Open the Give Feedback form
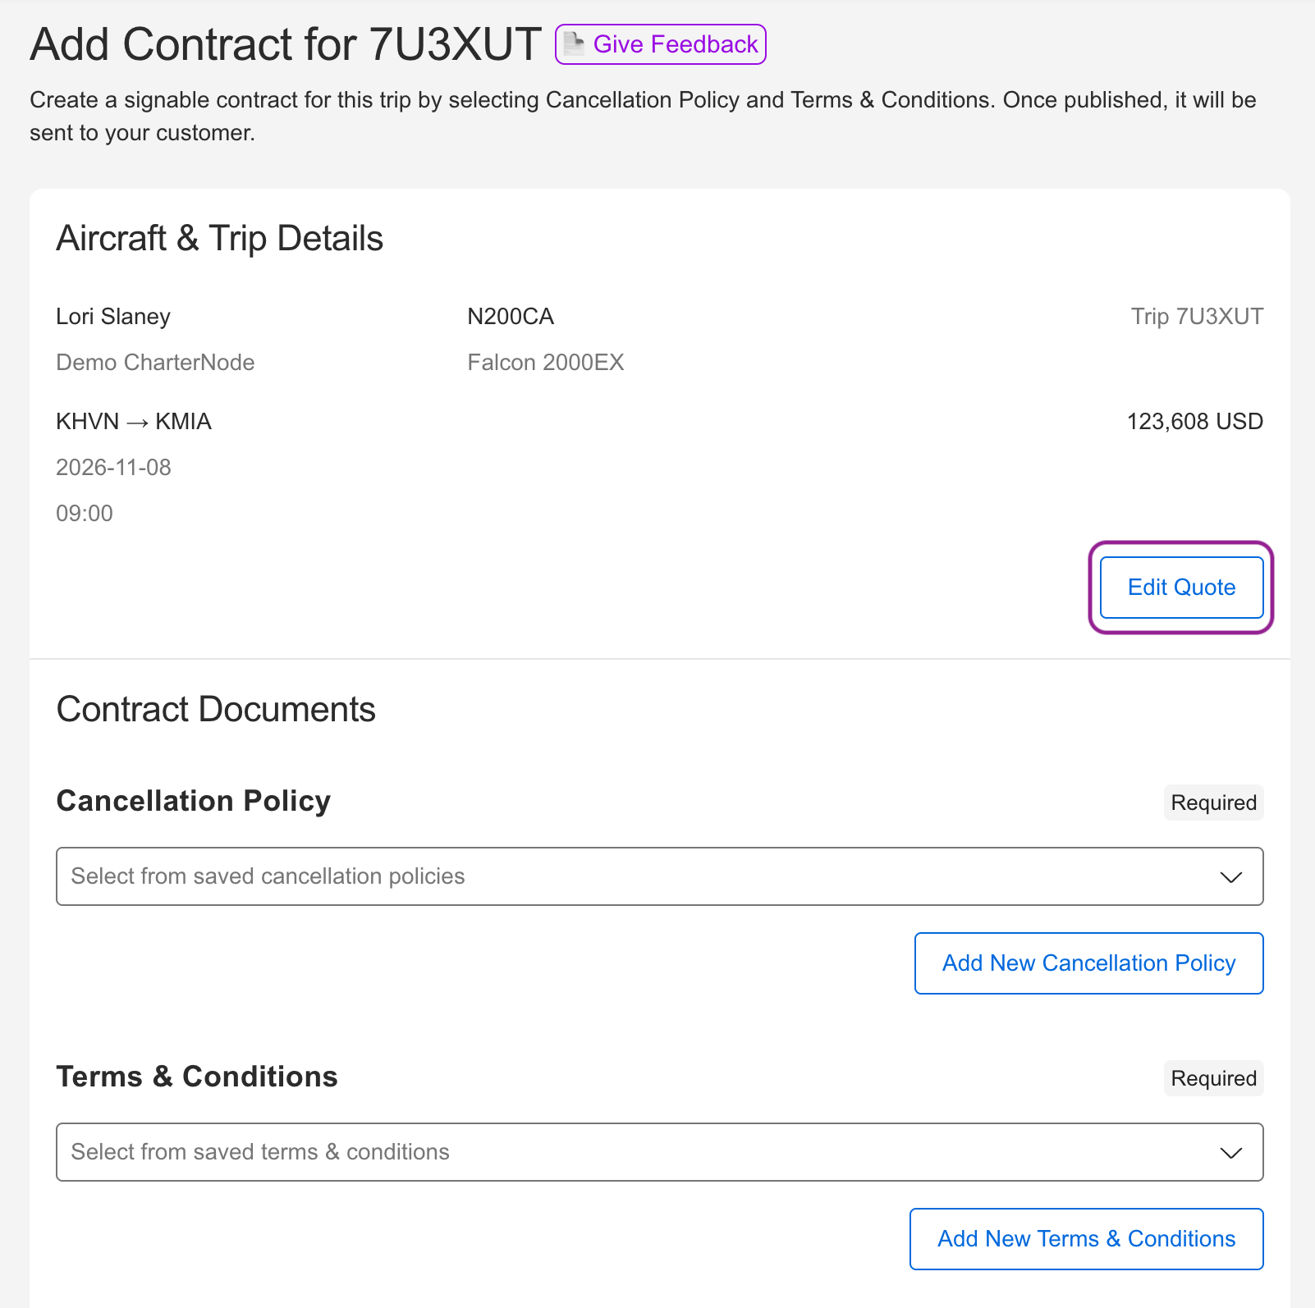Image resolution: width=1315 pixels, height=1308 pixels. pos(661,44)
